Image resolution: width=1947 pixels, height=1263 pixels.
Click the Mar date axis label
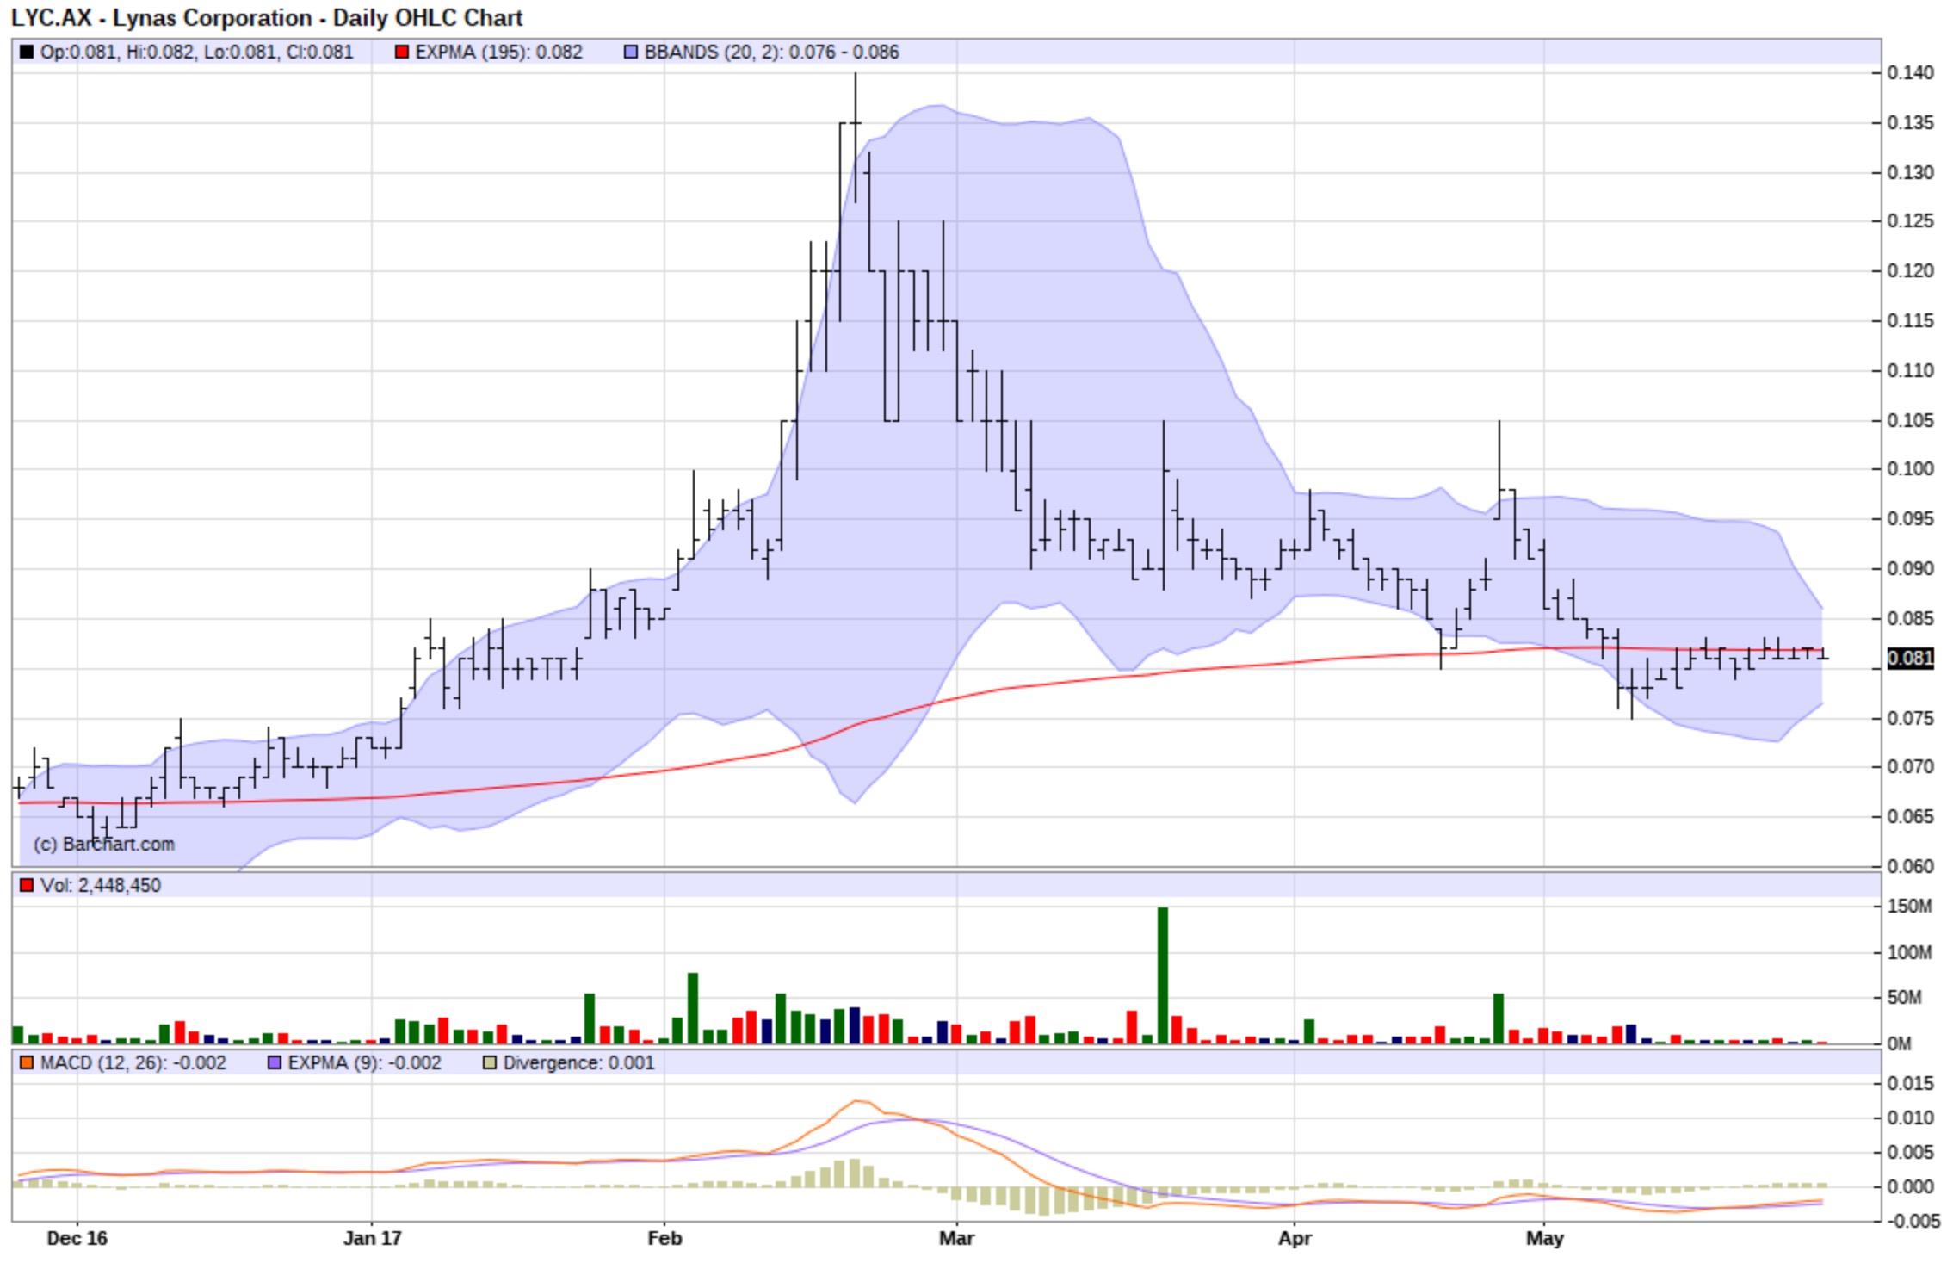[956, 1239]
